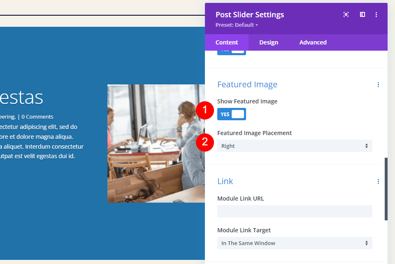Disable the Show Featured Image toggle

232,114
